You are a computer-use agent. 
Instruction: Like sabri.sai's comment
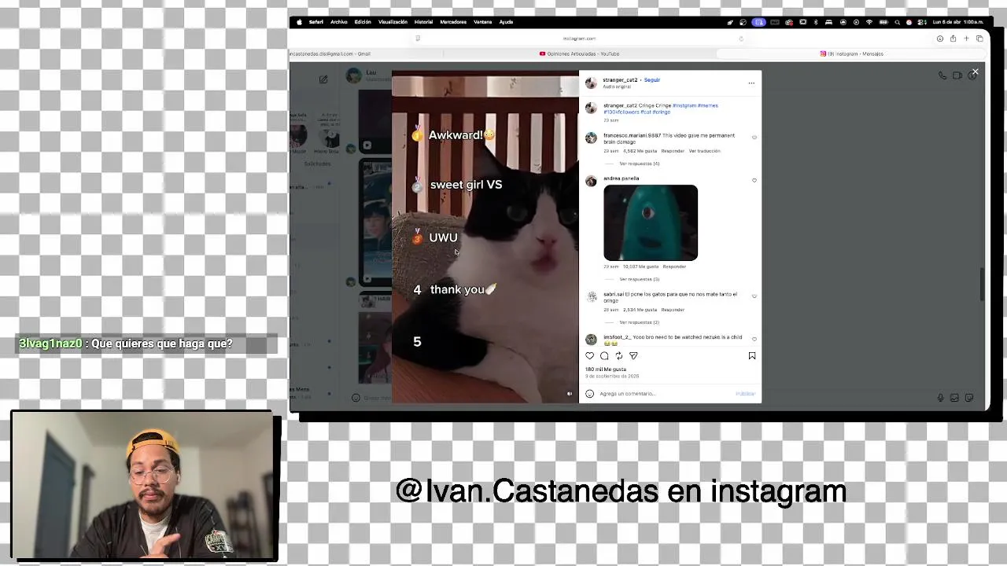[754, 296]
